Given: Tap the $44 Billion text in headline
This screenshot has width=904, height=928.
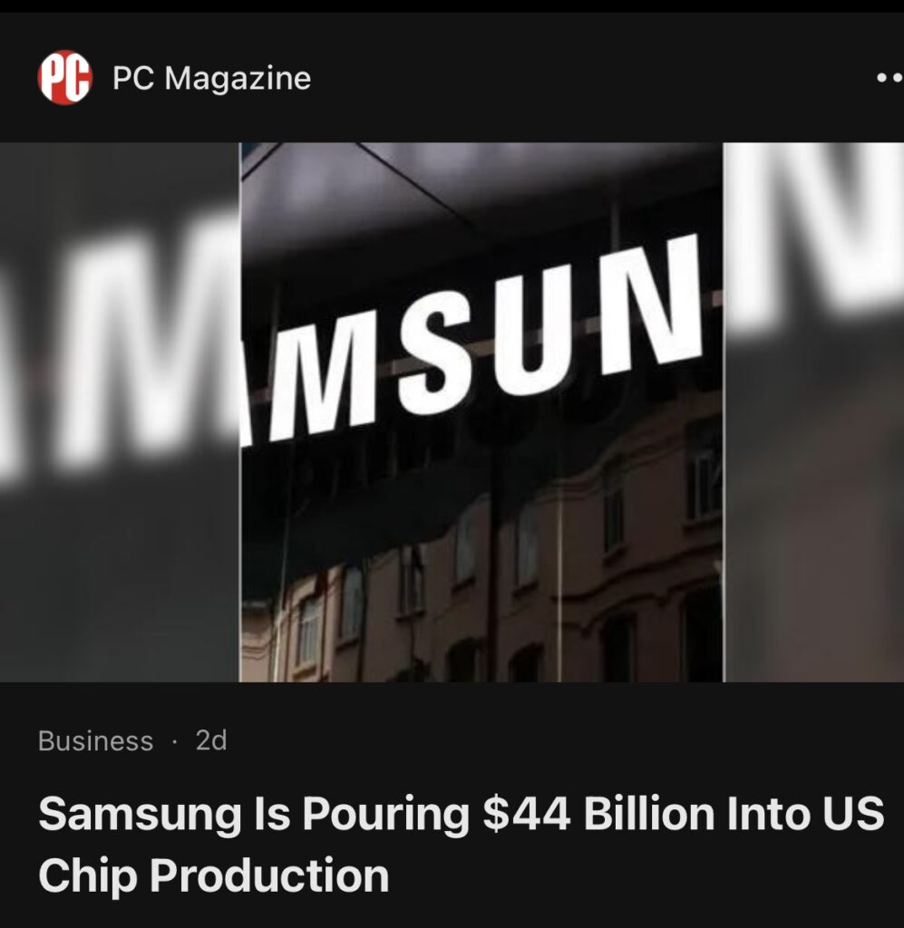Looking at the screenshot, I should pos(526,814).
